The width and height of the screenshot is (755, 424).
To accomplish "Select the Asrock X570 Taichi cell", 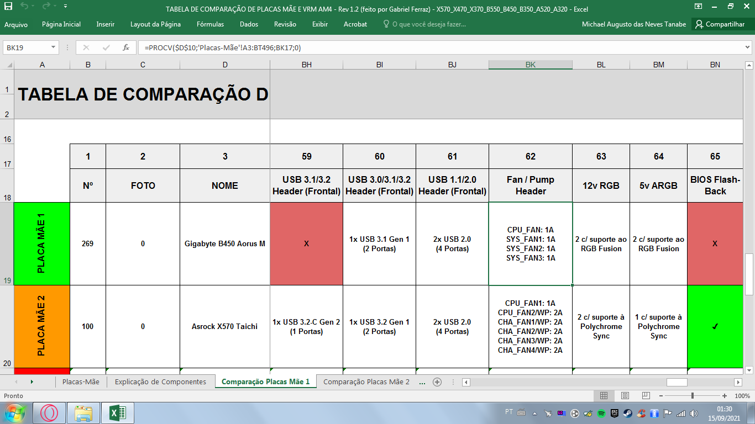I will [225, 326].
